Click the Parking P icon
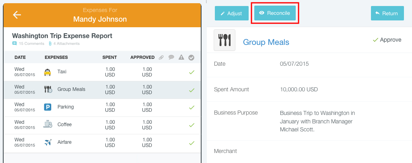The height and width of the screenshot is (163, 412). [47, 107]
